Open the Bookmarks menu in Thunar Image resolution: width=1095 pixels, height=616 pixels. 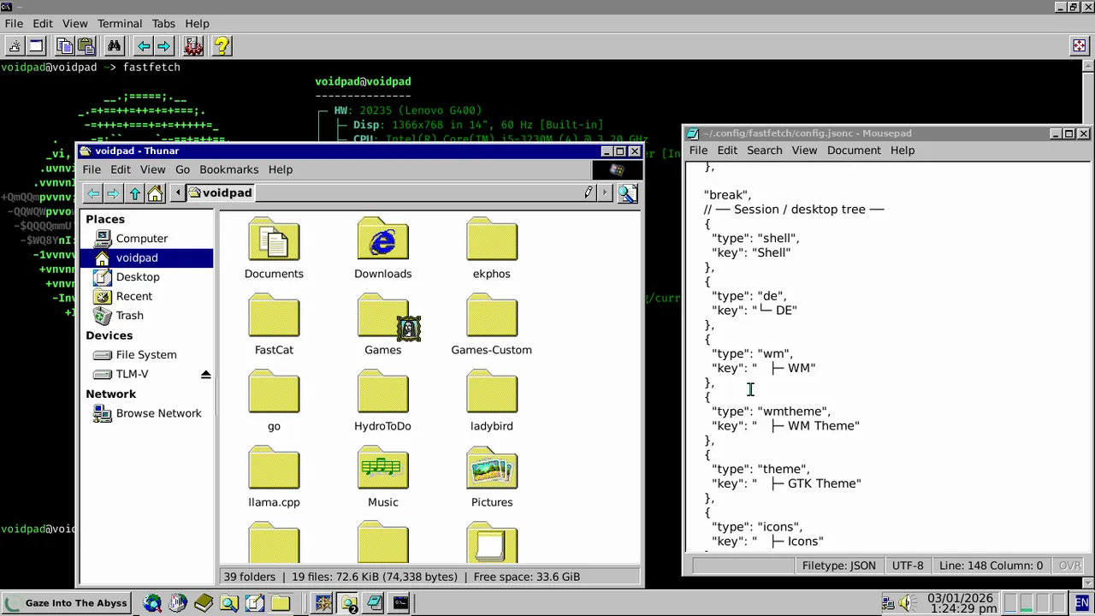click(x=228, y=169)
